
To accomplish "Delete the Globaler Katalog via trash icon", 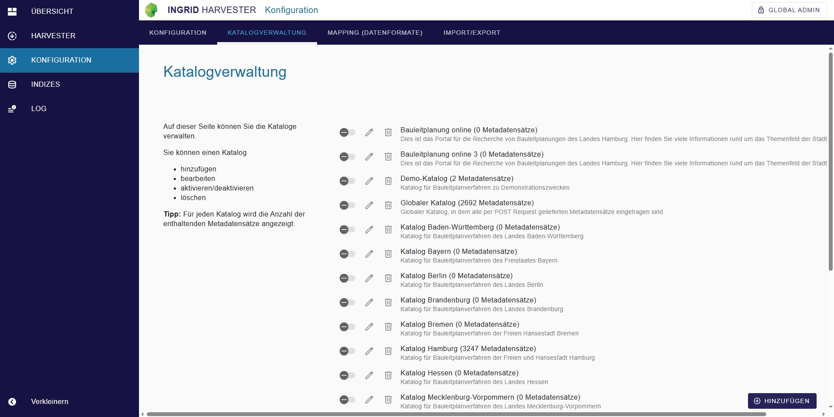I will 388,205.
